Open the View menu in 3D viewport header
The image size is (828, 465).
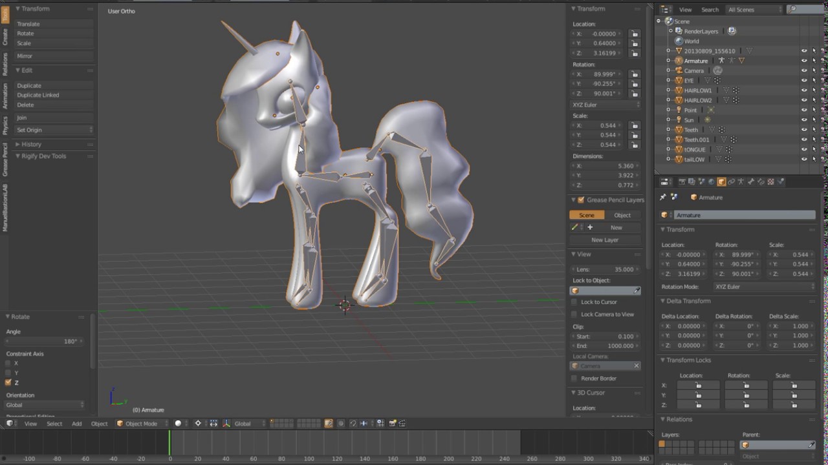(x=30, y=424)
